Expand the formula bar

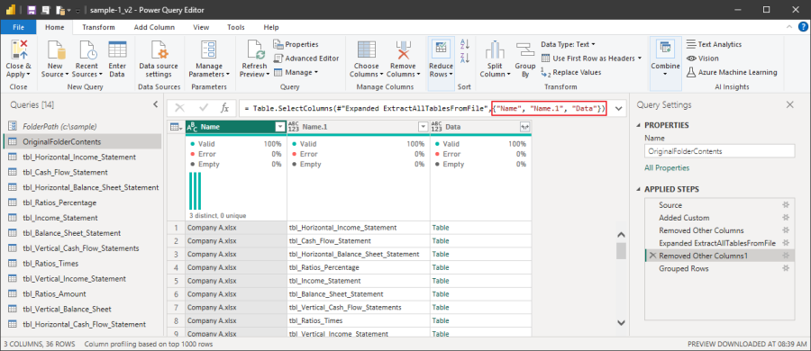[618, 108]
